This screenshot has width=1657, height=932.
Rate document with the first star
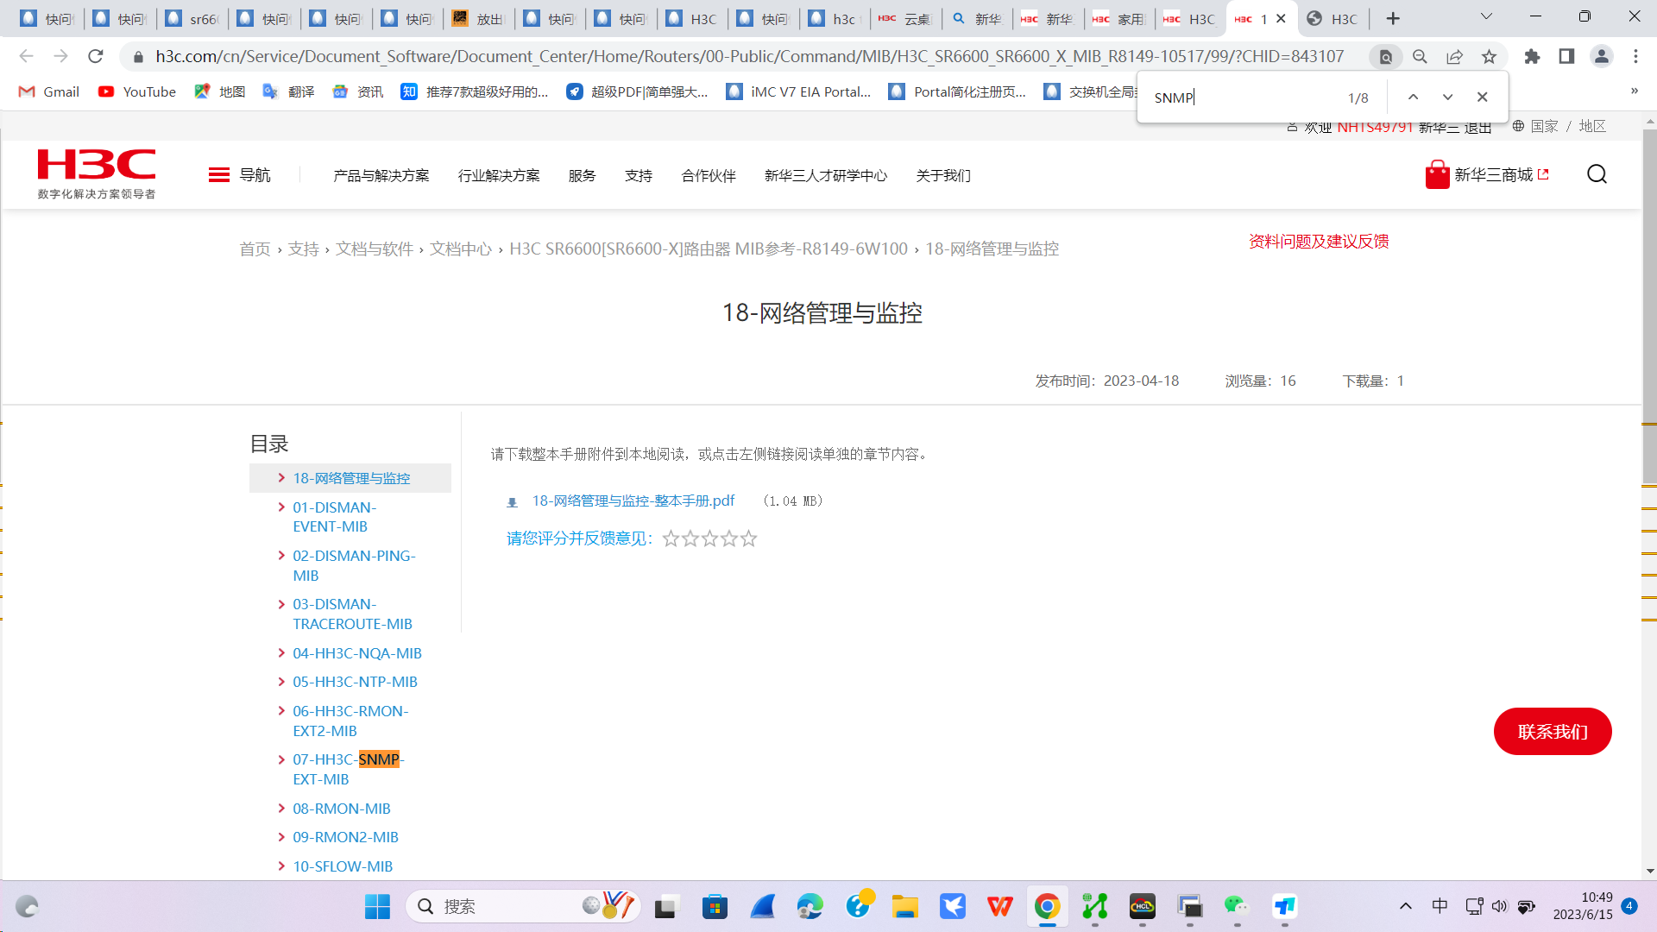click(x=671, y=539)
